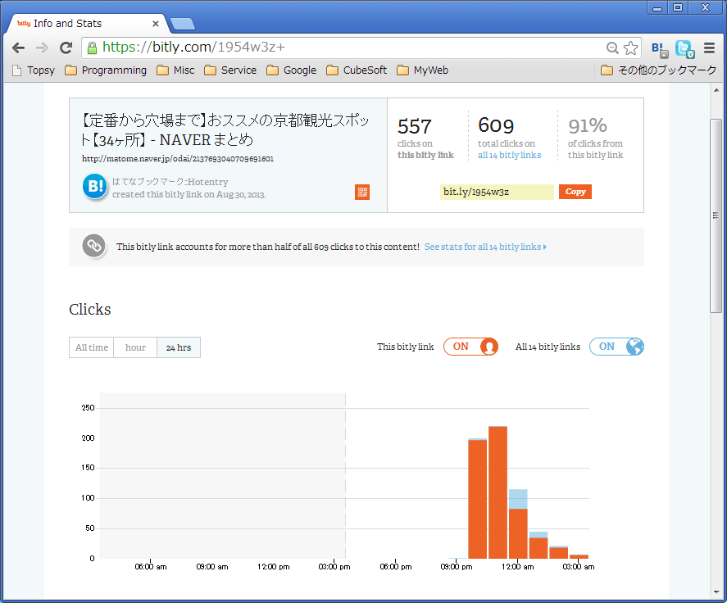The height and width of the screenshot is (603, 727).
Task: Click the tallest orange bar before 12:00 am
Action: point(498,492)
